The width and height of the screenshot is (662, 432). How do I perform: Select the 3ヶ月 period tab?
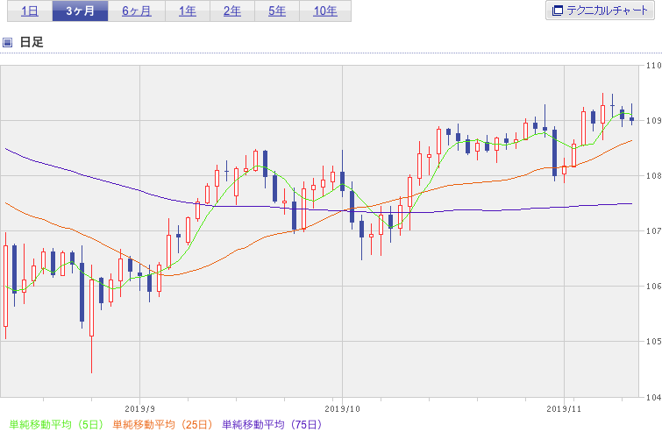pyautogui.click(x=80, y=11)
